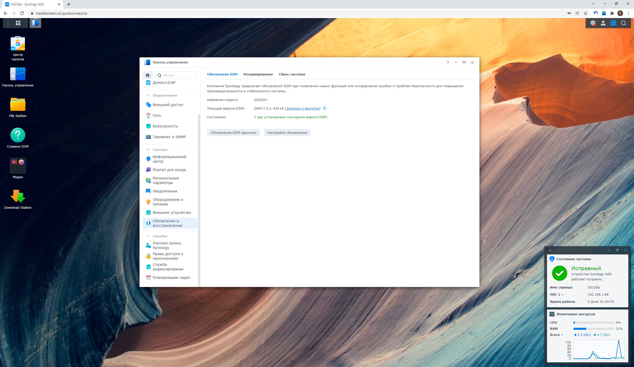Open DSM search magnifier icon
This screenshot has width=634, height=367.
(x=624, y=23)
